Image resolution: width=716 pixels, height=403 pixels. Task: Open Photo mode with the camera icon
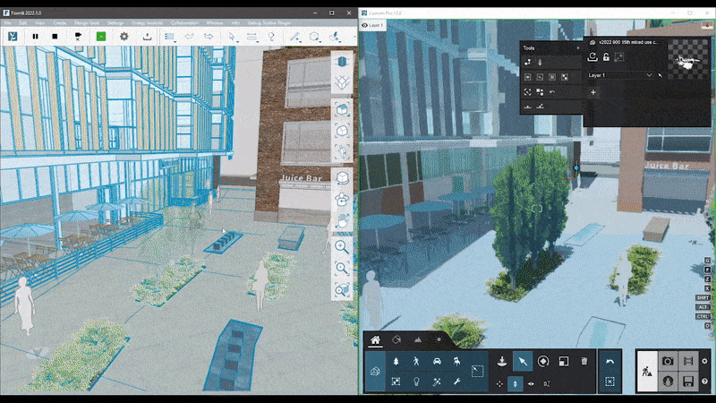pyautogui.click(x=667, y=362)
